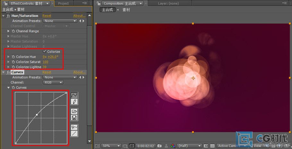Open the 50% magnification dropdown
The image size is (292, 149).
point(111,146)
